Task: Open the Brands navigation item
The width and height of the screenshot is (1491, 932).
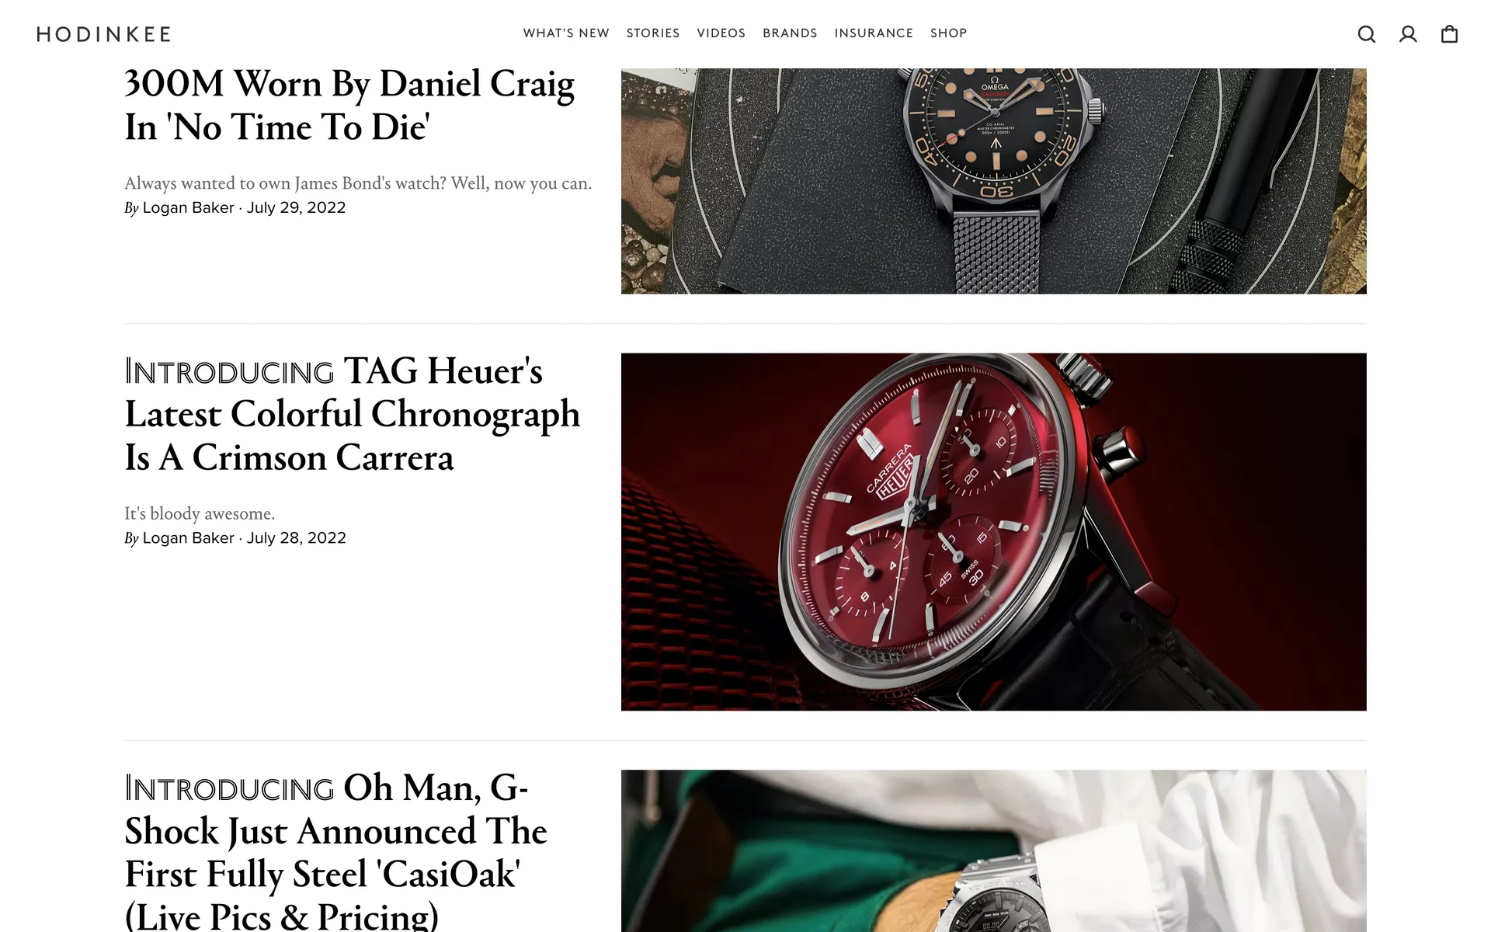Action: [x=790, y=33]
